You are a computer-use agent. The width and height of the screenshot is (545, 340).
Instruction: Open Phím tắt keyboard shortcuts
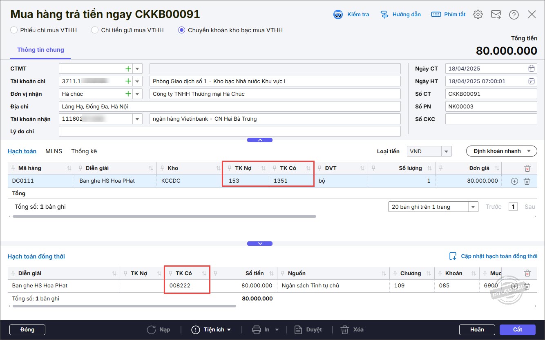[x=436, y=15]
